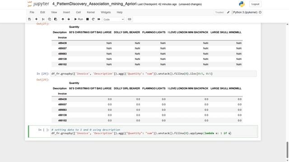Click the In [29] code cell

click(154, 74)
